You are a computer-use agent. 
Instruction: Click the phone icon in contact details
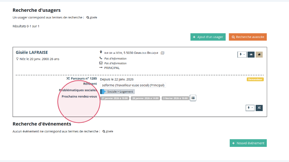coord(101,58)
